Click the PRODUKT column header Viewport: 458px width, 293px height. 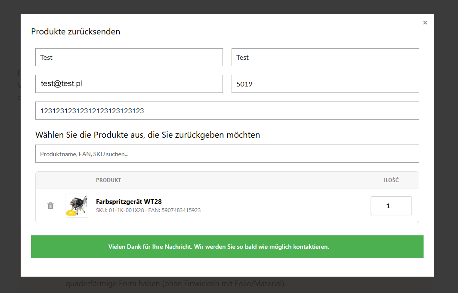pos(108,180)
